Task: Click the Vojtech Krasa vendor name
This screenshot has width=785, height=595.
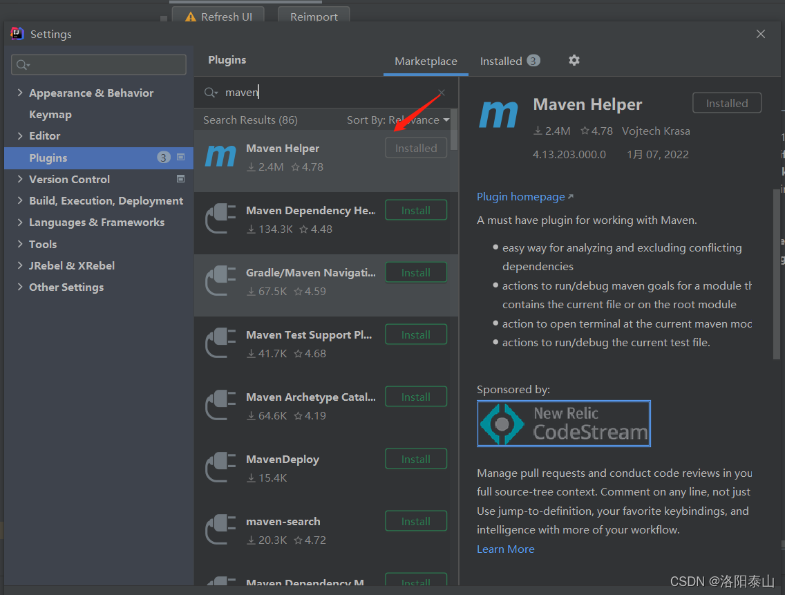Action: (656, 131)
